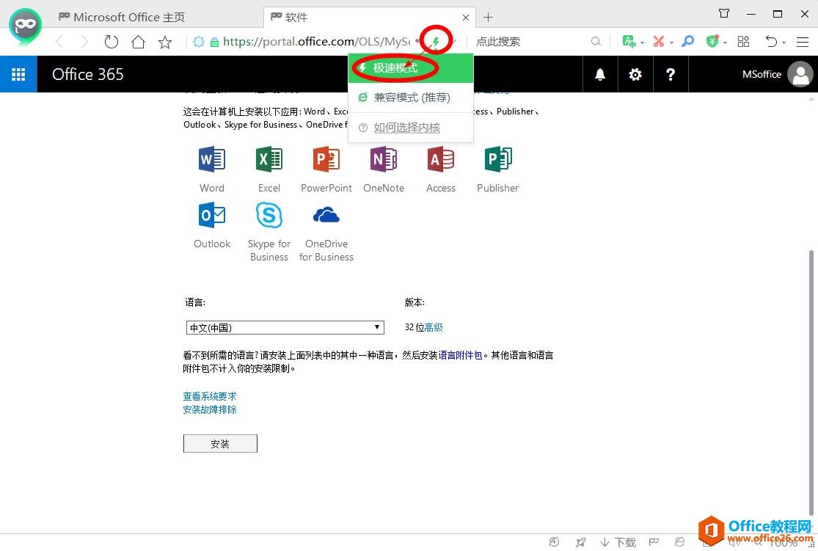
Task: Go to browser home page icon
Action: pyautogui.click(x=138, y=42)
